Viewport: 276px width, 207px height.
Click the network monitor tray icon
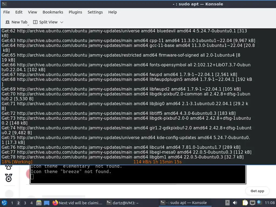pyautogui.click(x=253, y=203)
